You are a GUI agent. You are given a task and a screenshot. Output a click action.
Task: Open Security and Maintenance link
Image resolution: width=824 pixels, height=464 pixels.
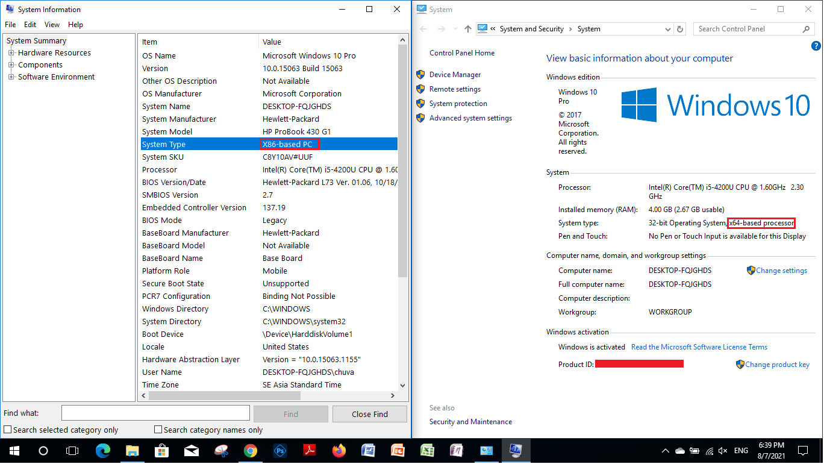coord(470,422)
